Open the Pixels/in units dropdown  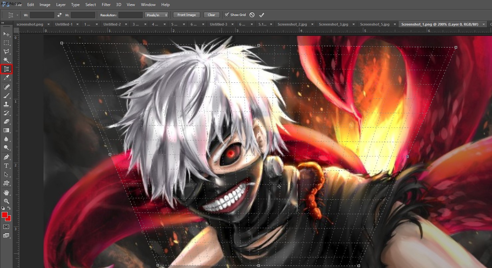click(157, 15)
